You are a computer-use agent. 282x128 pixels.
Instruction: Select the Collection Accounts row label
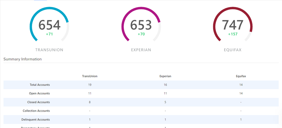coord(36,111)
